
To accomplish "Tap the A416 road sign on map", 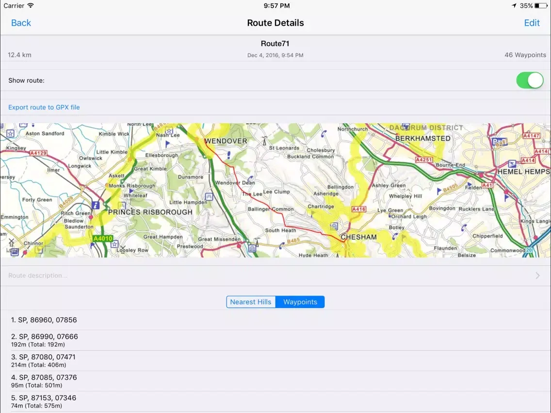I will (358, 209).
